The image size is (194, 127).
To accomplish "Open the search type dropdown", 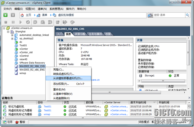I will [x=150, y=15].
